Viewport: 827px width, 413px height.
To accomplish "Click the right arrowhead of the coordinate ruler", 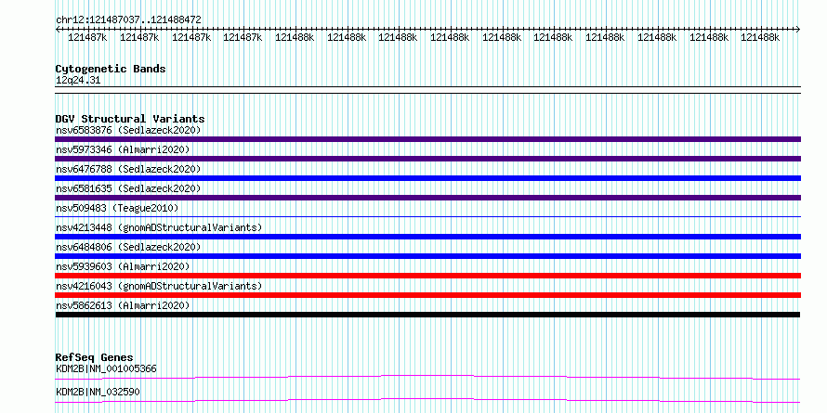I will (x=797, y=29).
